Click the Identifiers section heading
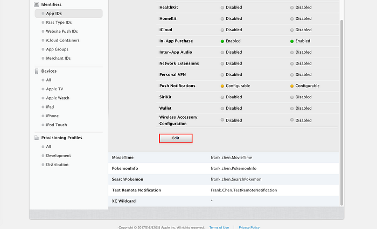 coord(51,4)
